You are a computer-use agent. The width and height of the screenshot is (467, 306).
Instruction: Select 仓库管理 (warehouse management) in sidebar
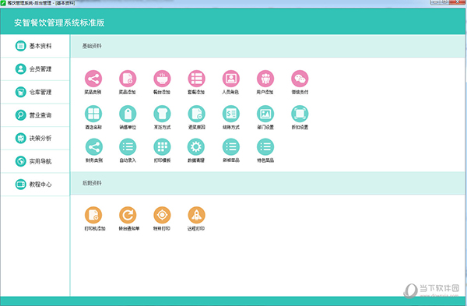[x=35, y=92]
